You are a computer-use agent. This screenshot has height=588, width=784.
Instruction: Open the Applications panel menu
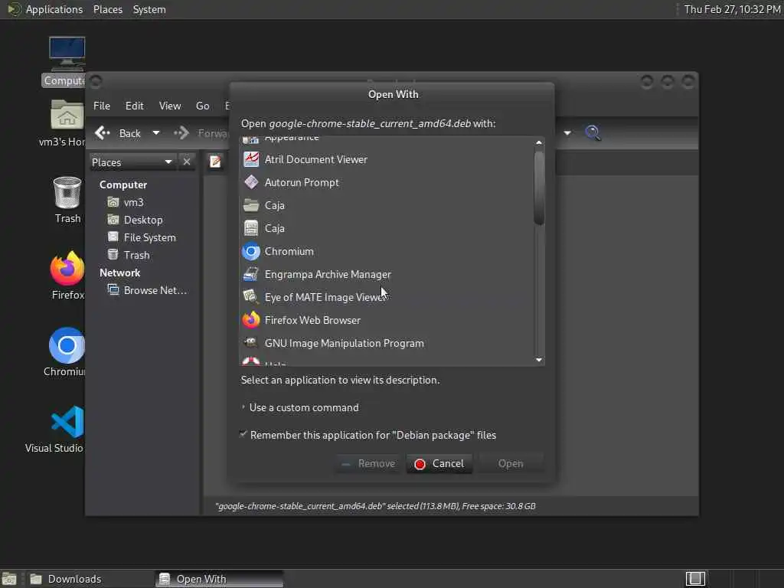(x=45, y=9)
